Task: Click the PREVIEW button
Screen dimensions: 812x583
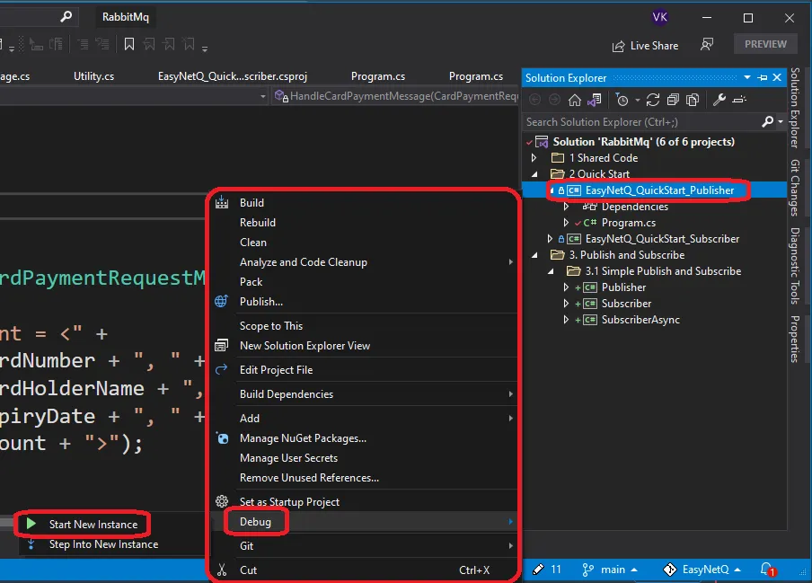Action: click(x=765, y=44)
